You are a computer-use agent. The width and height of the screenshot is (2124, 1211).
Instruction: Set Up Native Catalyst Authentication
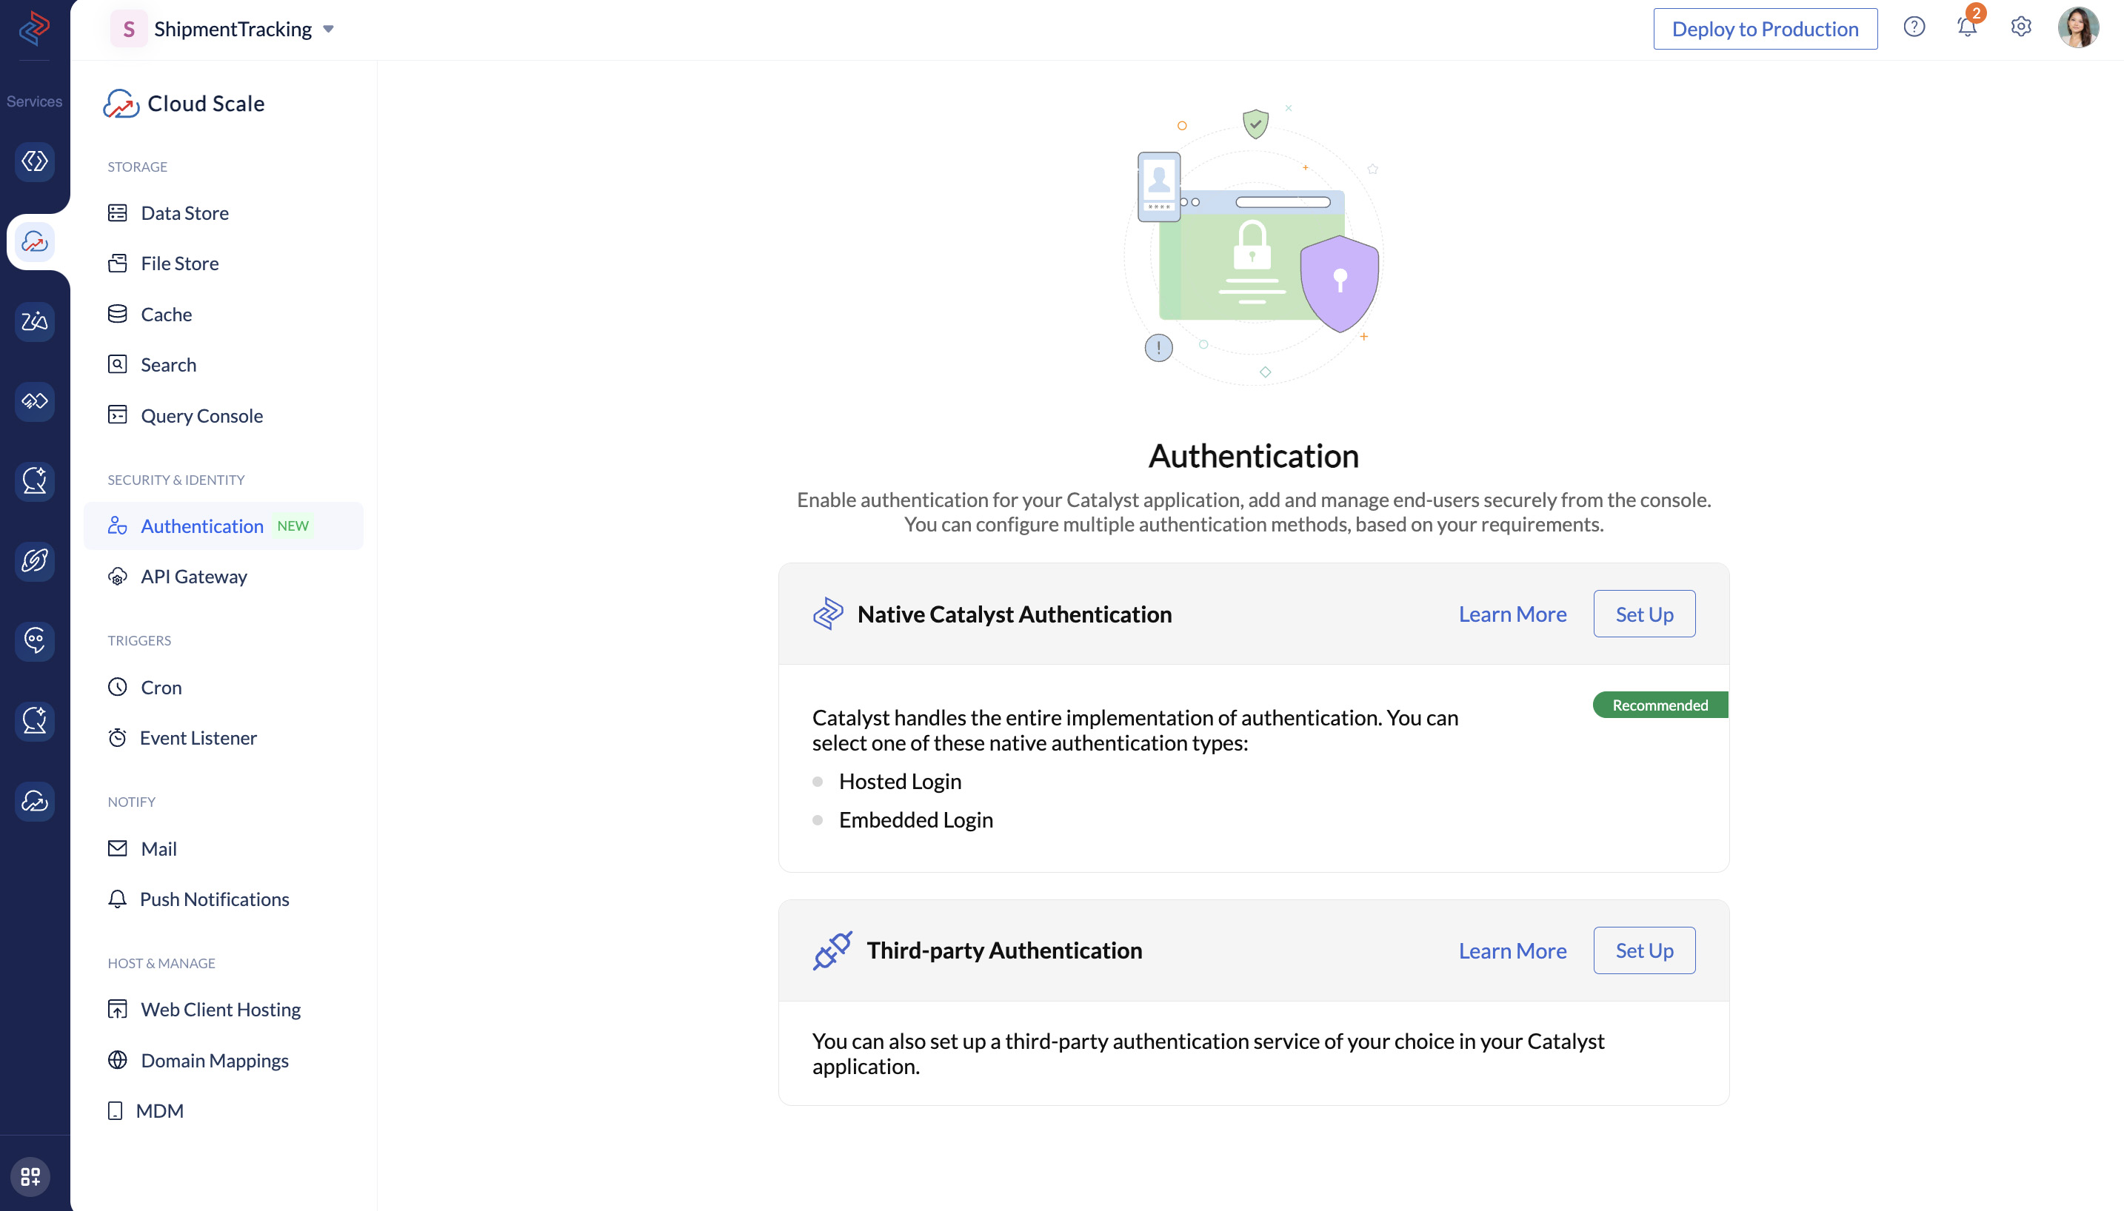pyautogui.click(x=1643, y=614)
